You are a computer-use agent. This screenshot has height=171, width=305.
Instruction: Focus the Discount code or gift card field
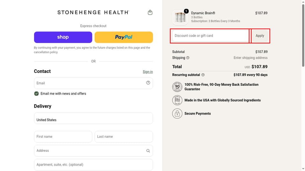click(210, 36)
